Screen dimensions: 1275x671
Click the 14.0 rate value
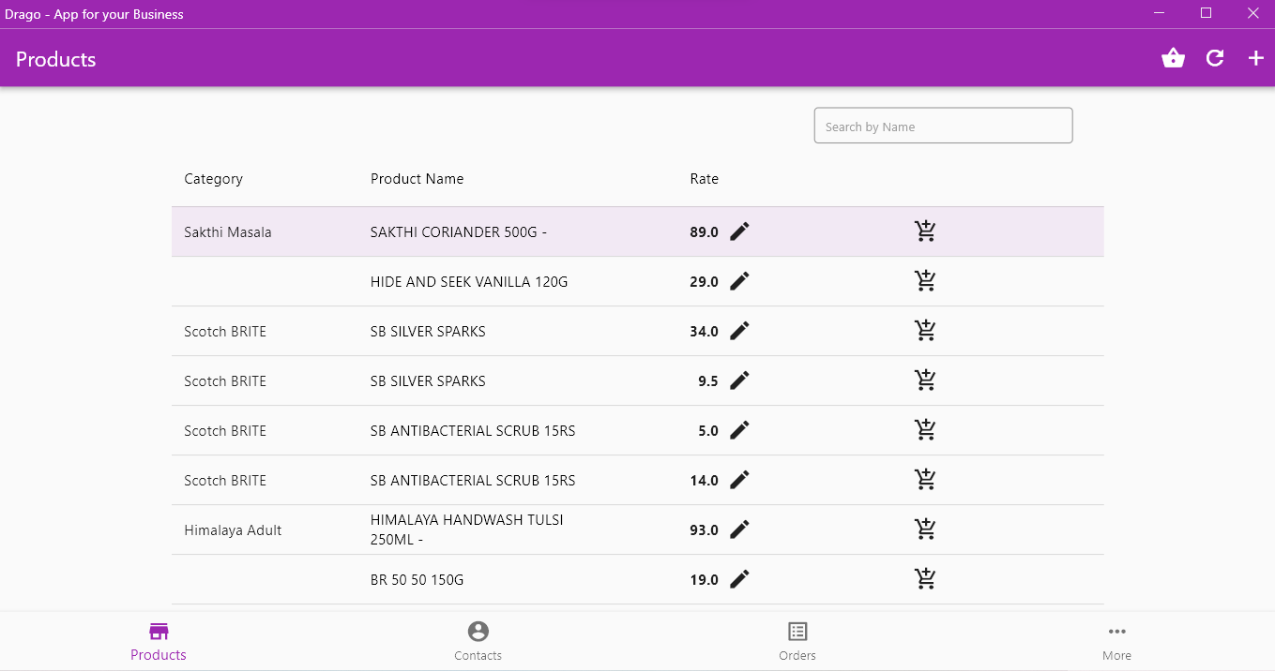point(704,481)
